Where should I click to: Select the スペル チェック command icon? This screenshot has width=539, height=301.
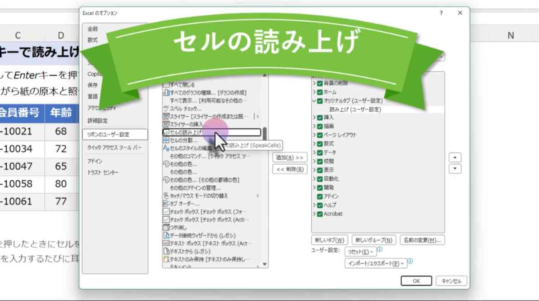[166, 109]
